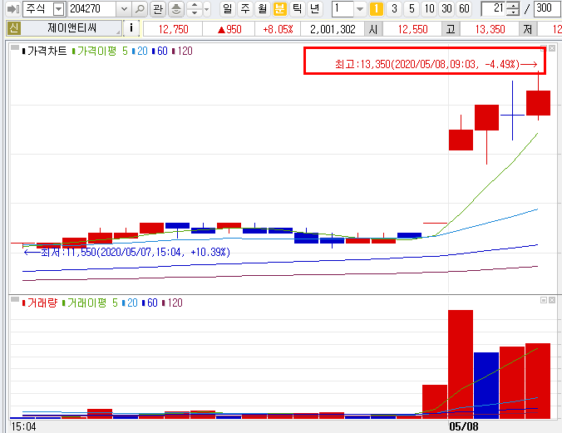The width and height of the screenshot is (562, 433).
Task: Click current price 12,750
Action: [x=173, y=29]
